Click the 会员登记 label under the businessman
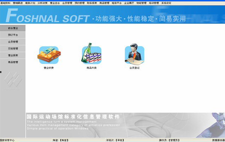 134,68
